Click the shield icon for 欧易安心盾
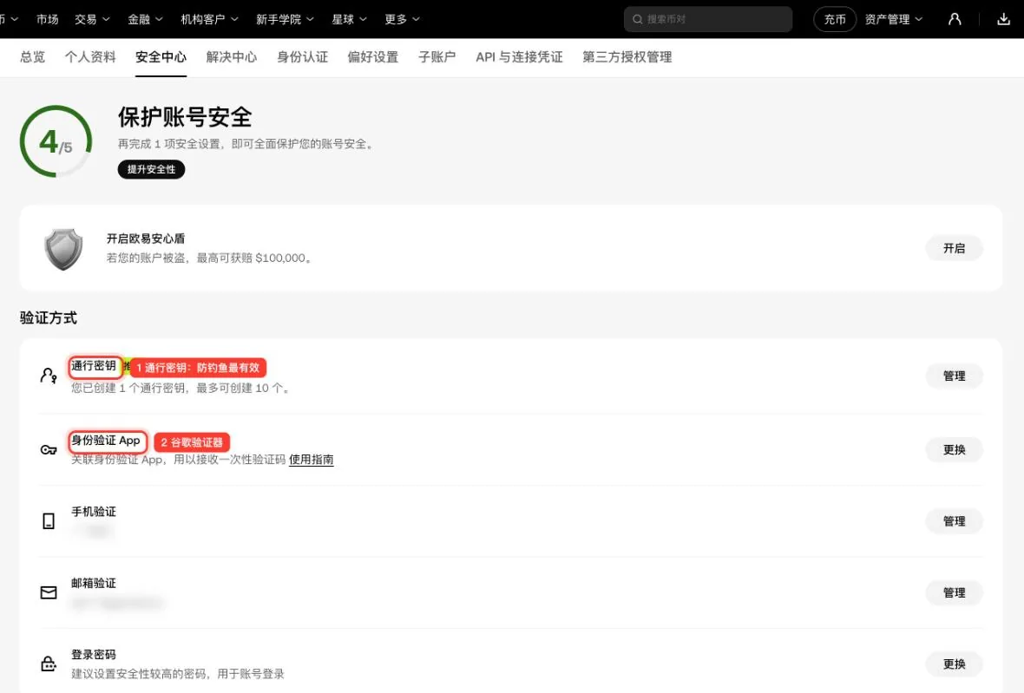1024x693 pixels. point(63,249)
